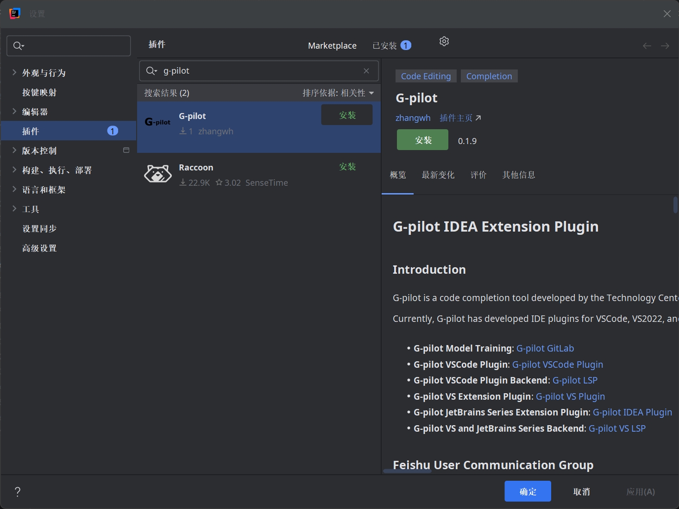Screen dimensions: 679x509
Task: Expand the 构建、执行、部署 settings group
Action: click(x=14, y=170)
